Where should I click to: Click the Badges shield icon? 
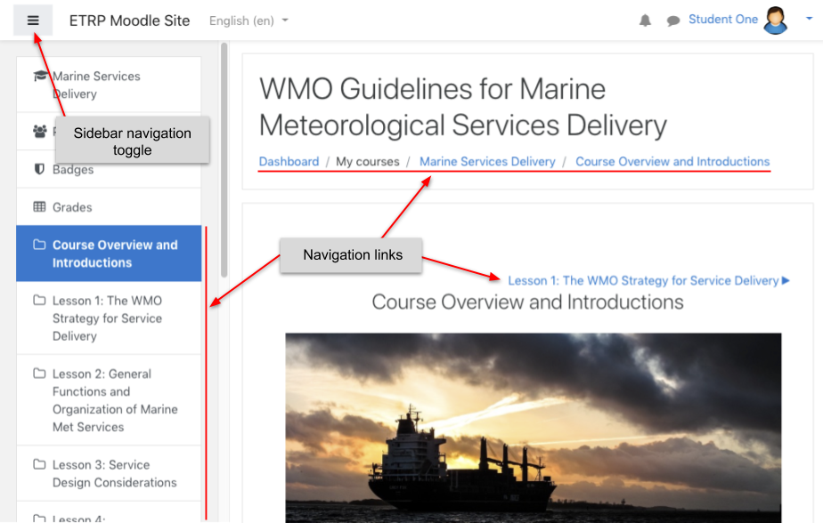tap(39, 169)
